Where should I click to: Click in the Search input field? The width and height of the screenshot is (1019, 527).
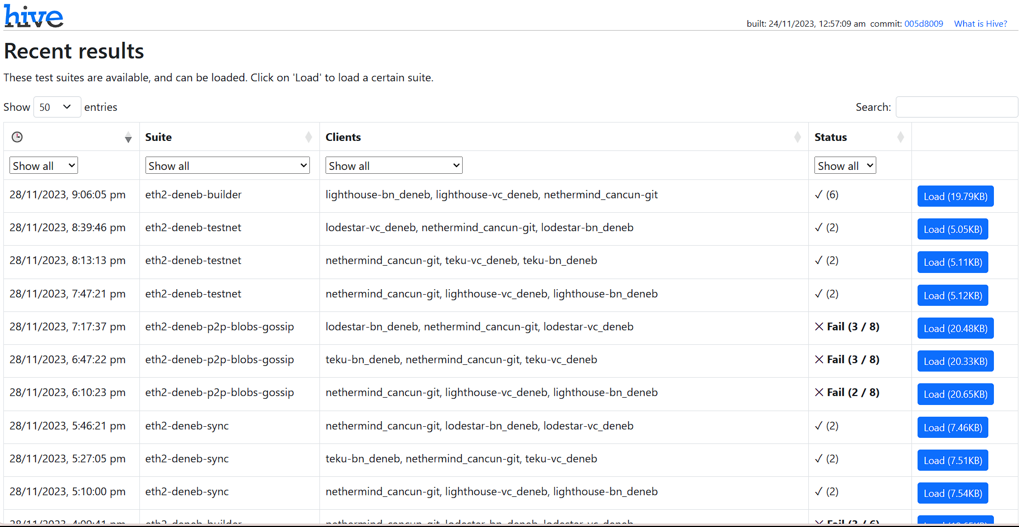click(957, 107)
